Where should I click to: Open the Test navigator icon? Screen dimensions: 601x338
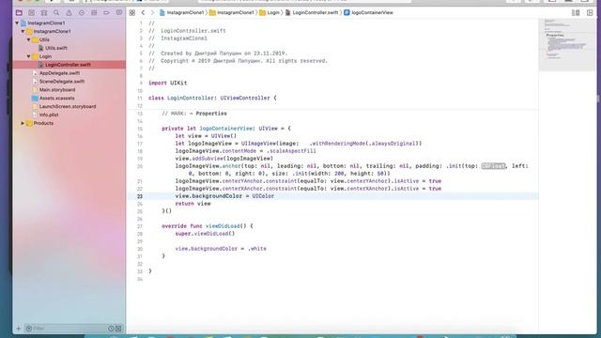click(82, 12)
